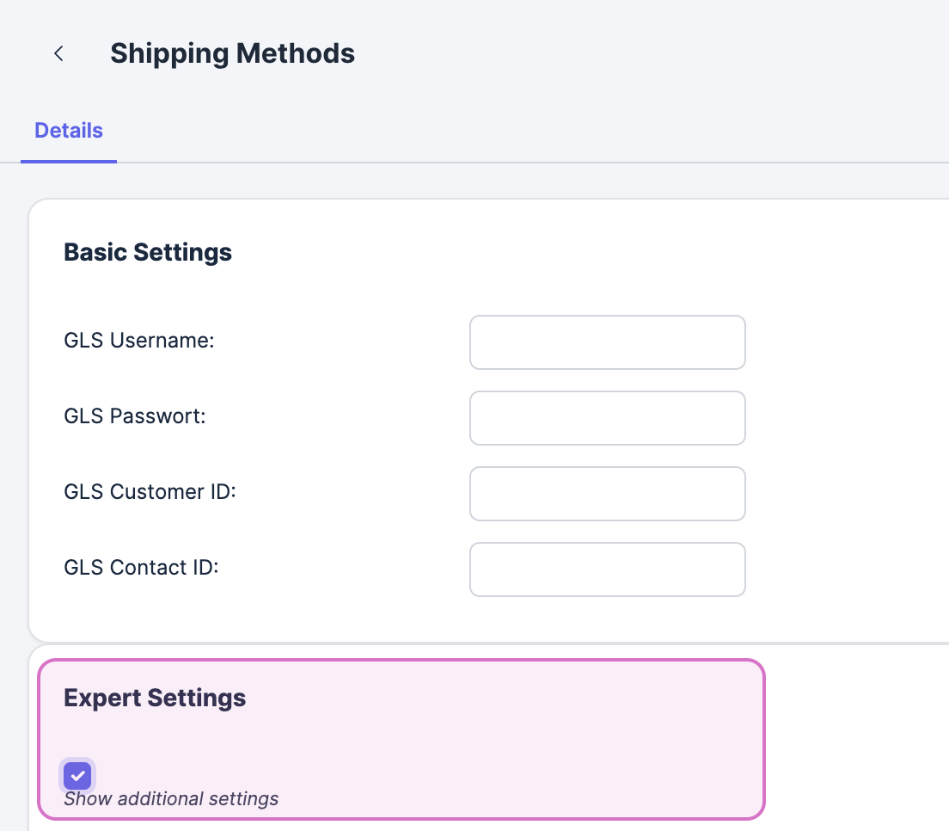Click the 'Show additional settings' label text

171,799
